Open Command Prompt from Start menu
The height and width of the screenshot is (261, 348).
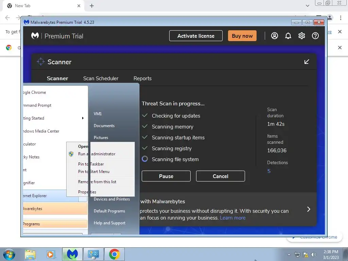point(55,105)
